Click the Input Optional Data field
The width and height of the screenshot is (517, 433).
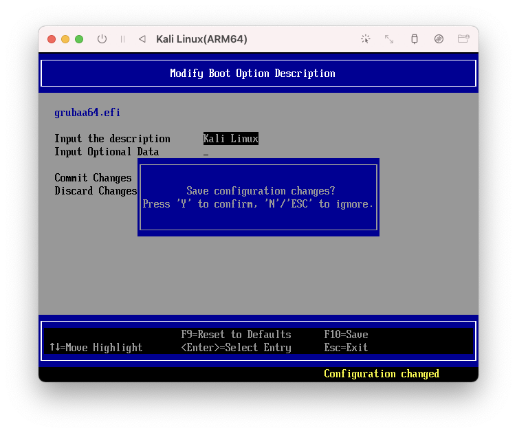206,152
